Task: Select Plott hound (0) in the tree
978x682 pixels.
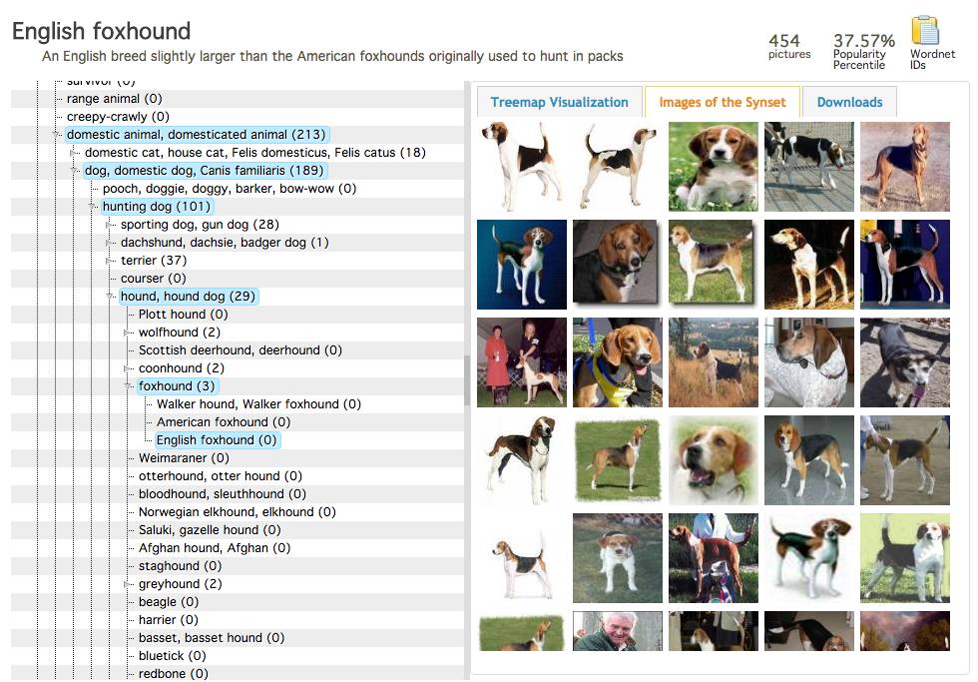Action: pyautogui.click(x=184, y=315)
